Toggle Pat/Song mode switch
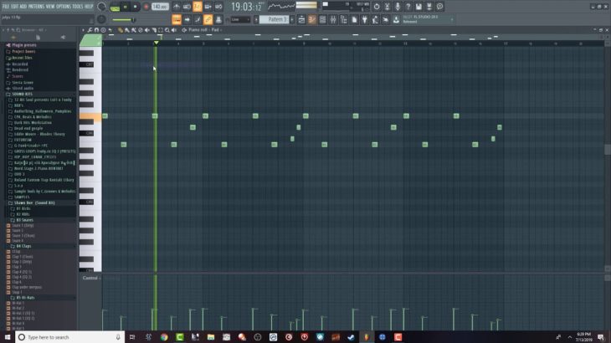Image resolution: width=611 pixels, height=343 pixels. coord(116,7)
